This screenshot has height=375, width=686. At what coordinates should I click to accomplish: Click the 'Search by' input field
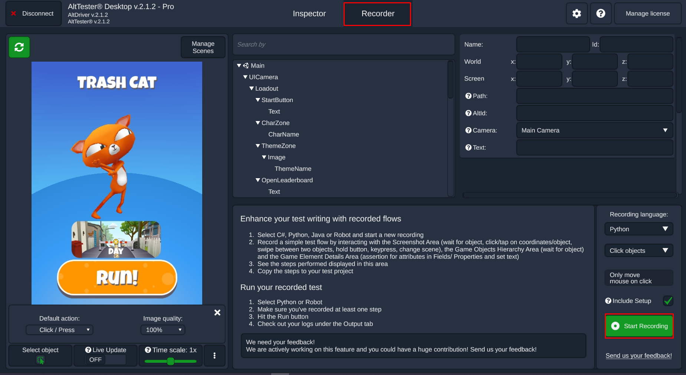tap(343, 44)
